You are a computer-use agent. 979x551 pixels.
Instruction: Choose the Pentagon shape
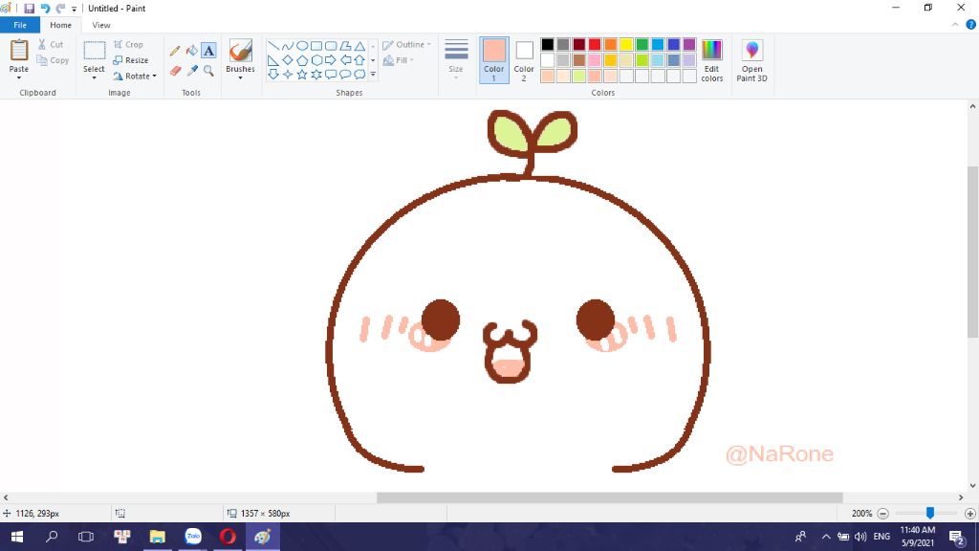point(302,60)
